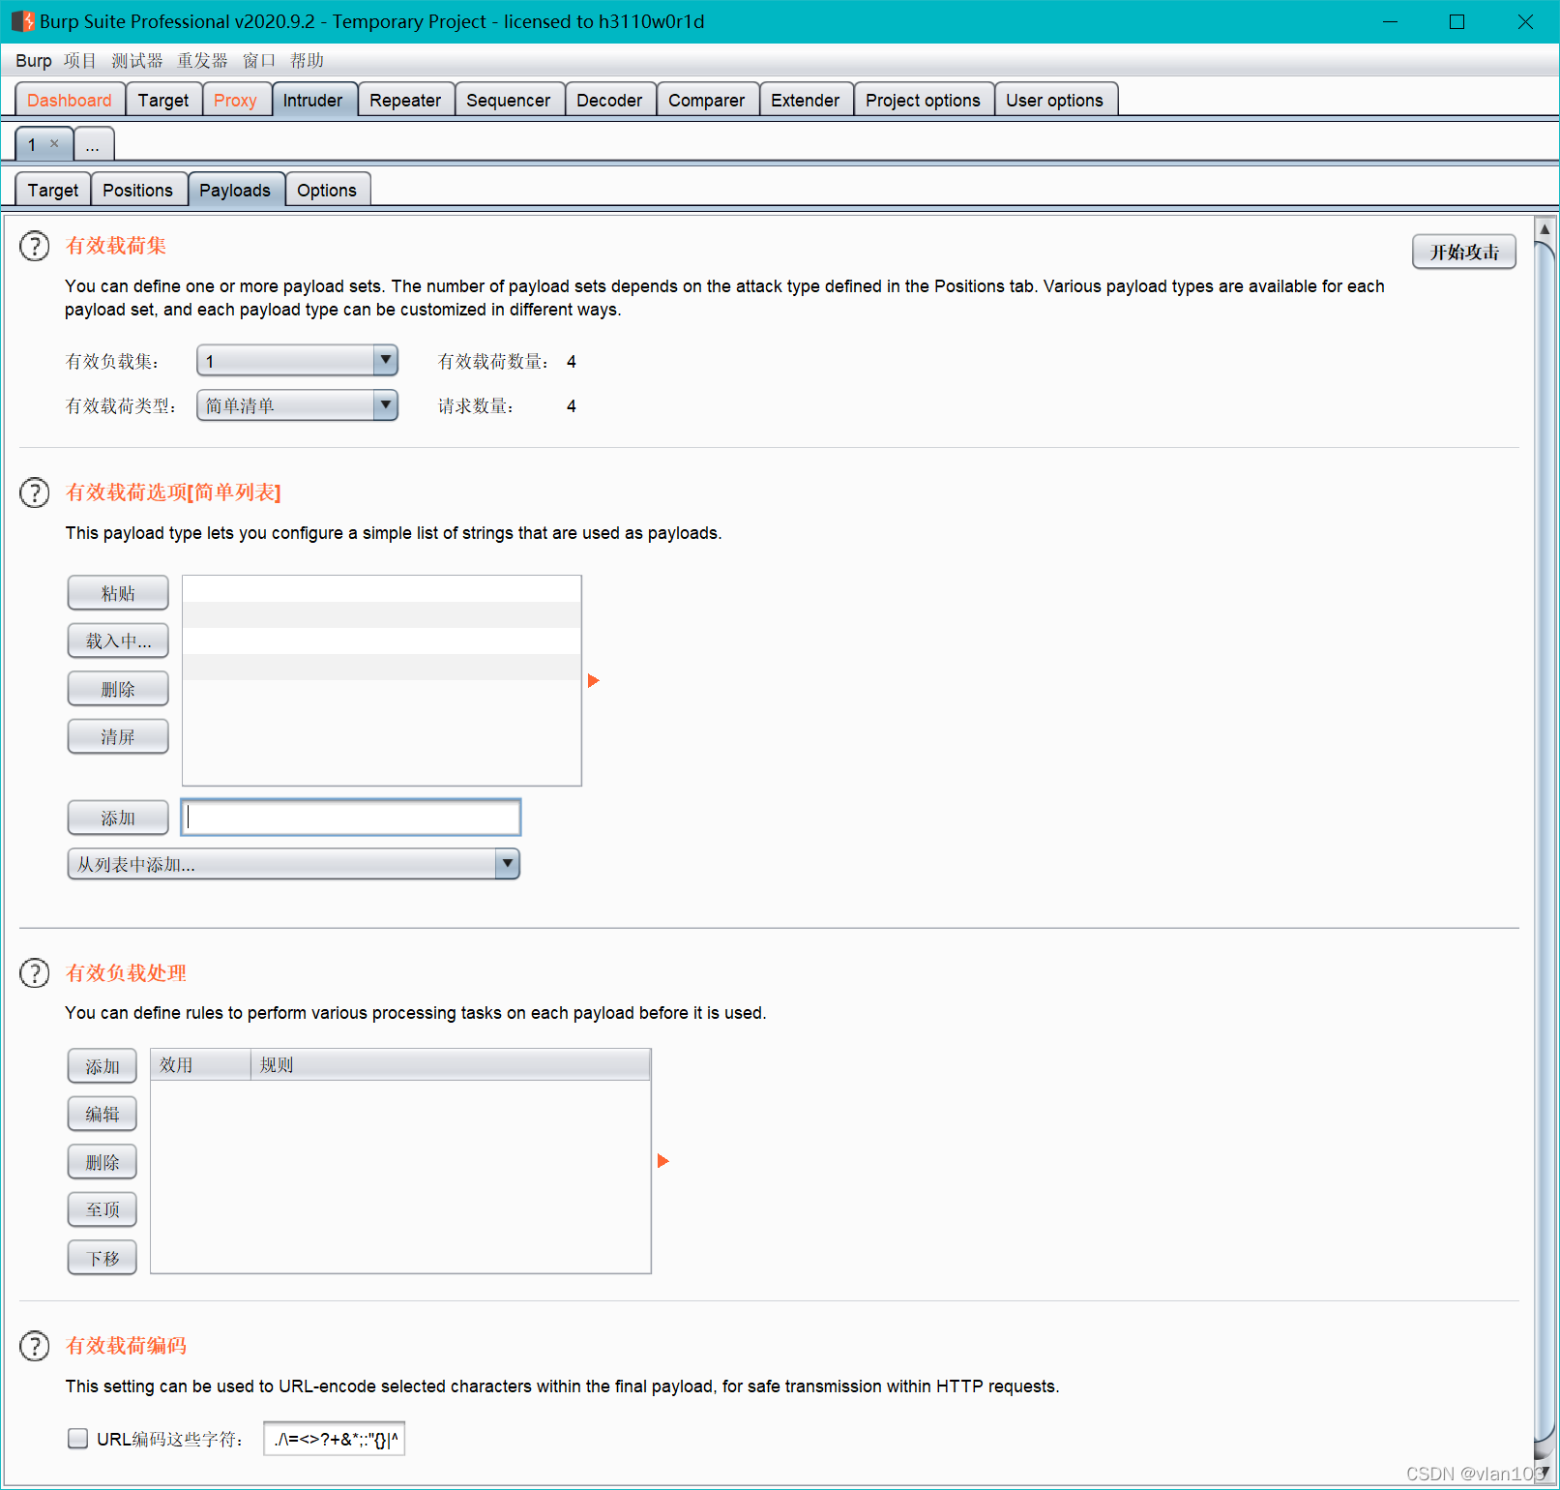The image size is (1560, 1490).
Task: Switch to Repeater tab
Action: (x=405, y=100)
